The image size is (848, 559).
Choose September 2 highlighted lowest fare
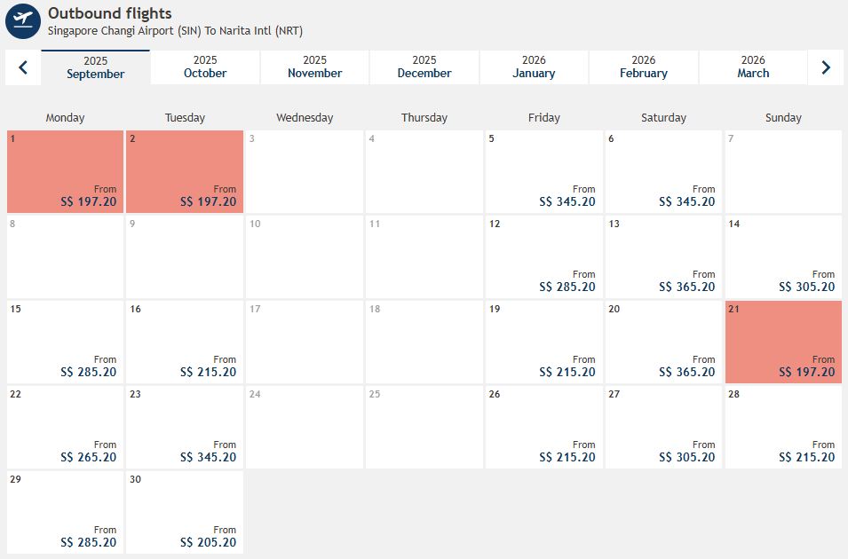point(185,172)
